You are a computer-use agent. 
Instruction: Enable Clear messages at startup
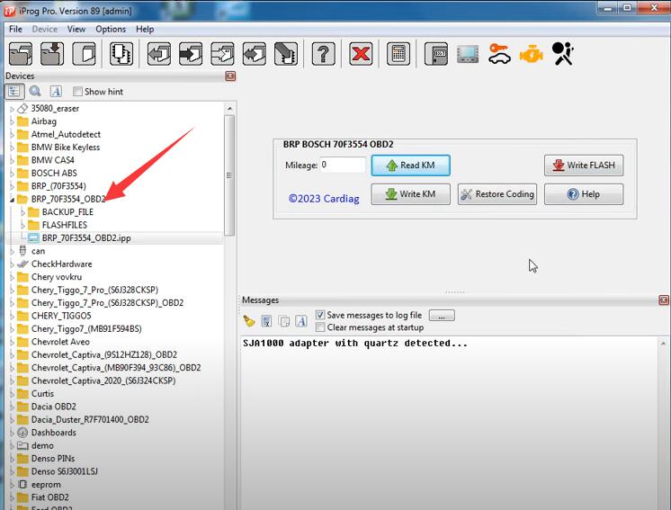[319, 327]
